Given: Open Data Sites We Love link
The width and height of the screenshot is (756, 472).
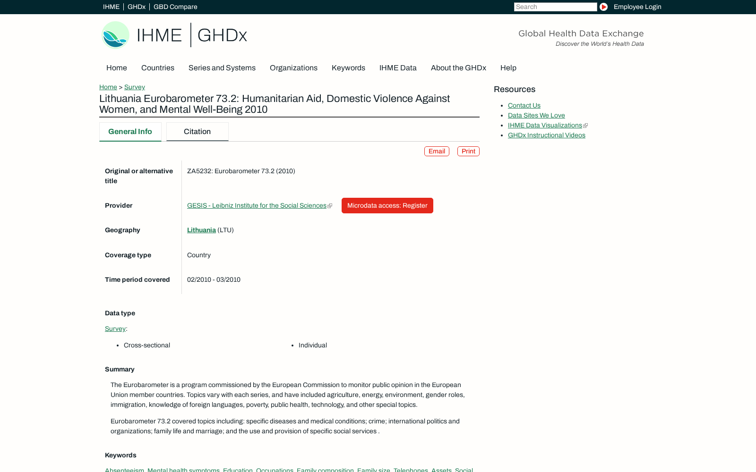Looking at the screenshot, I should (536, 116).
